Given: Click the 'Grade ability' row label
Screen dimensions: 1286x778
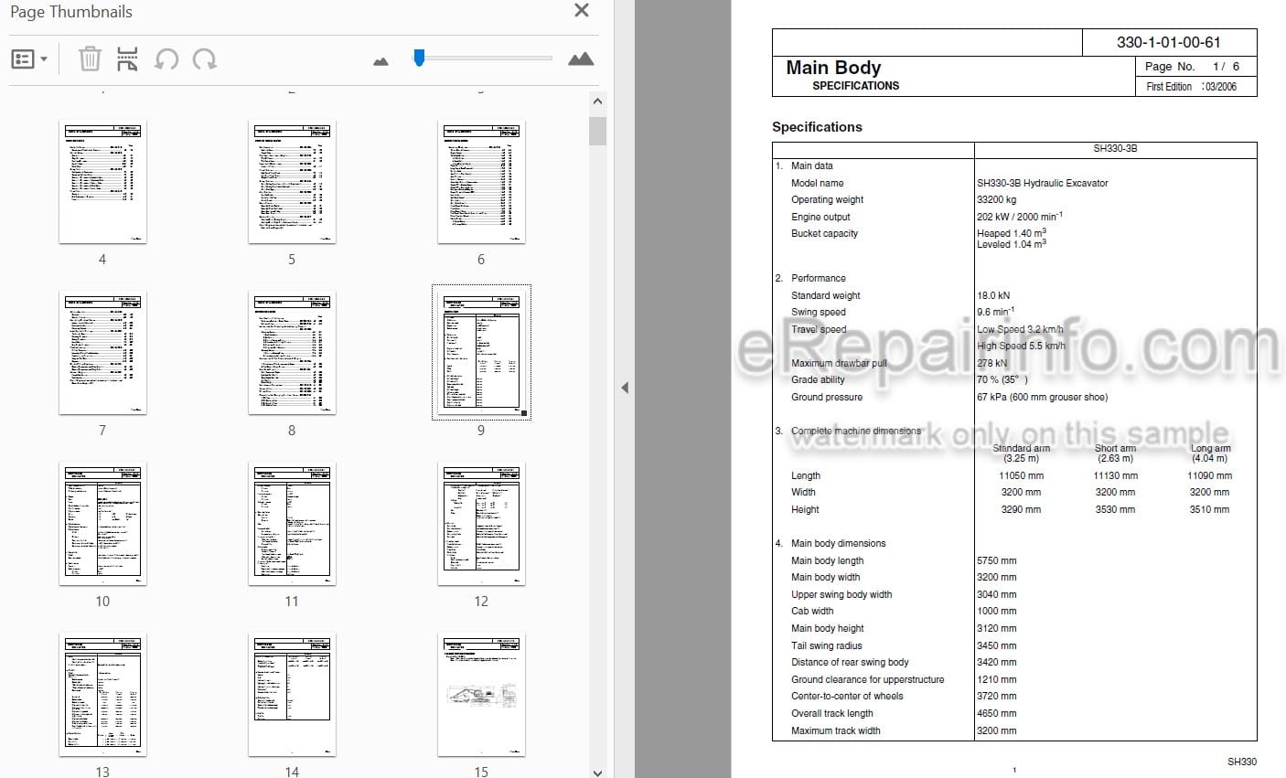Looking at the screenshot, I should click(818, 379).
